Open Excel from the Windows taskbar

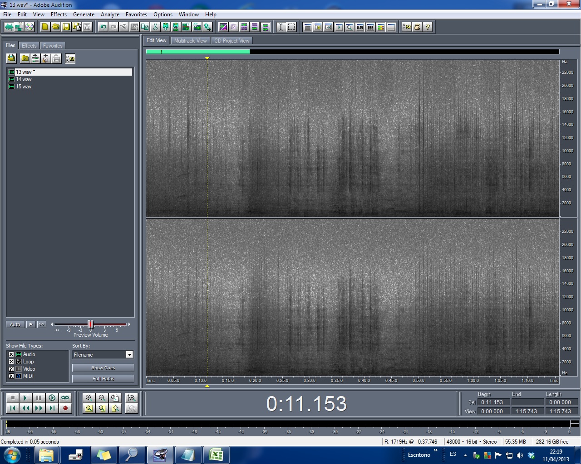(x=216, y=455)
